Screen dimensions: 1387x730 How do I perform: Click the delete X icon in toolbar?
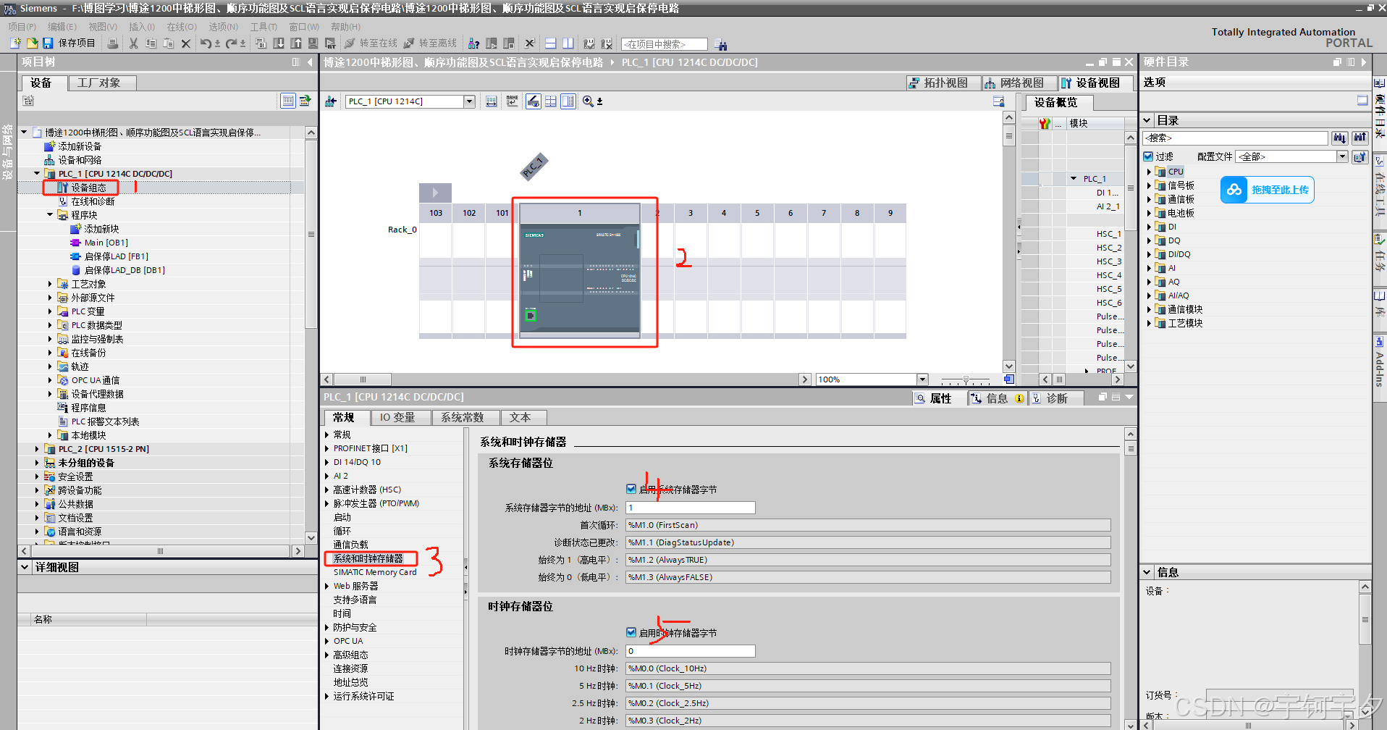(186, 43)
